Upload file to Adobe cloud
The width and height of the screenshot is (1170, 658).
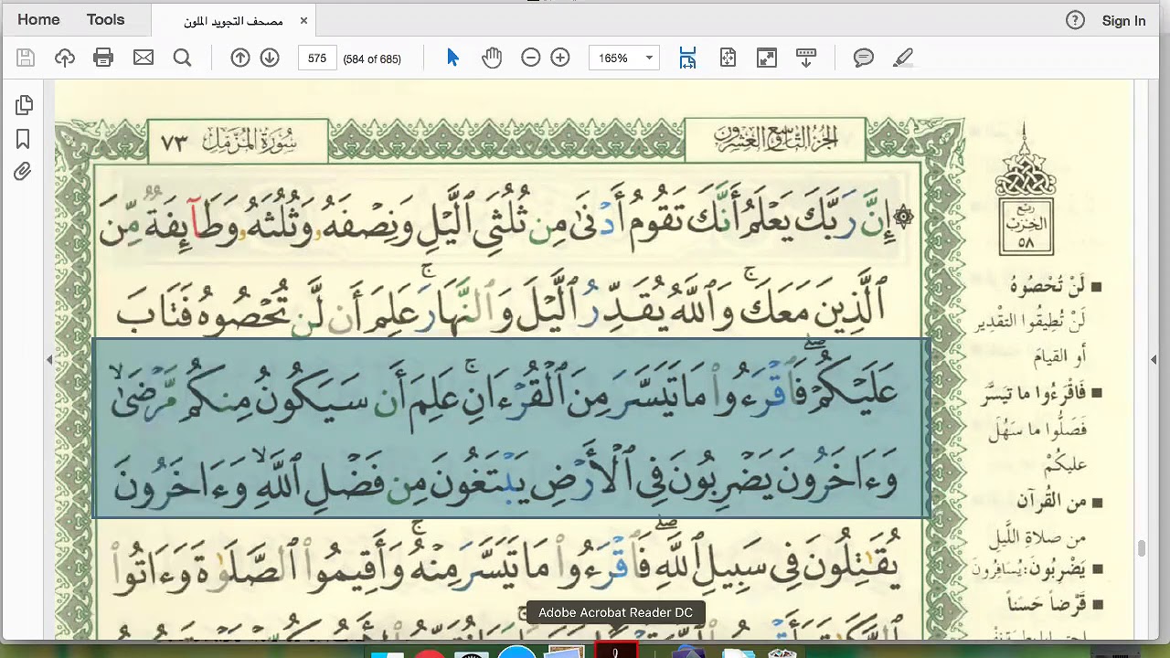click(65, 58)
